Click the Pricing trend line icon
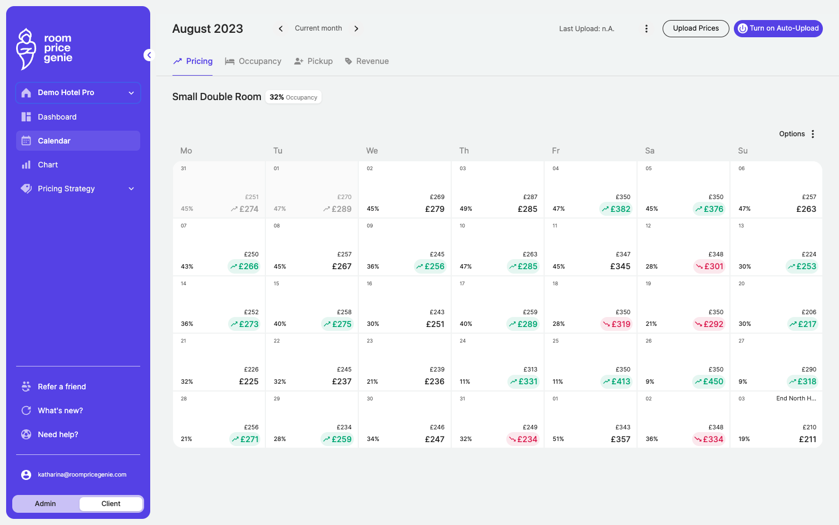This screenshot has width=839, height=525. click(177, 61)
